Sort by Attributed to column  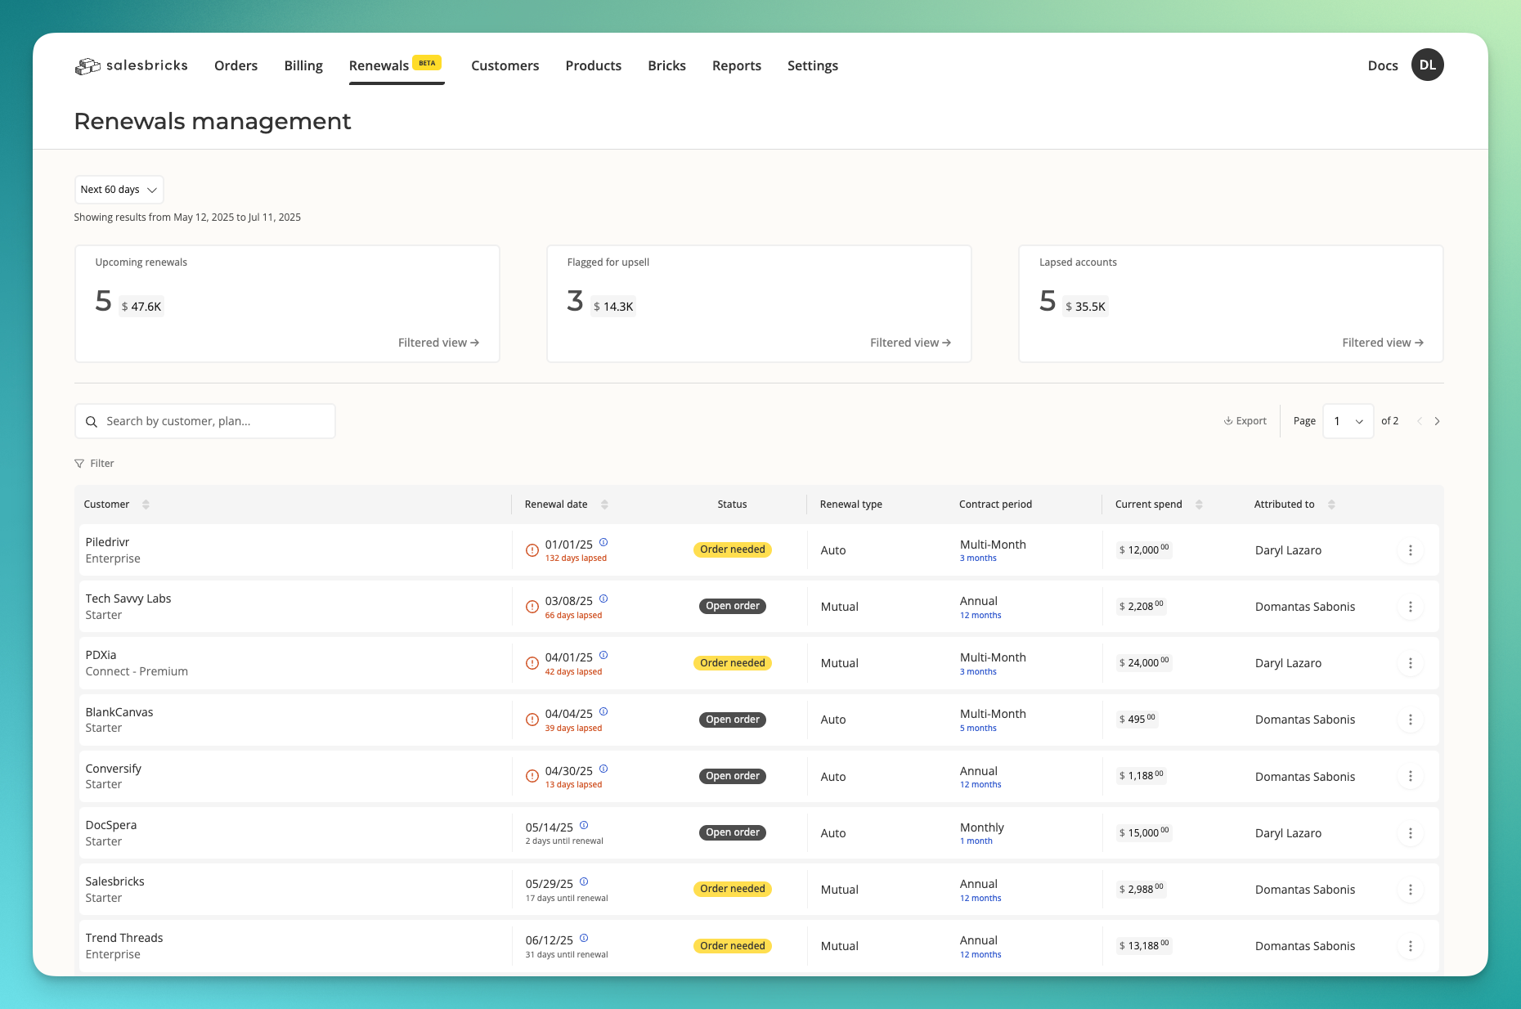1331,504
